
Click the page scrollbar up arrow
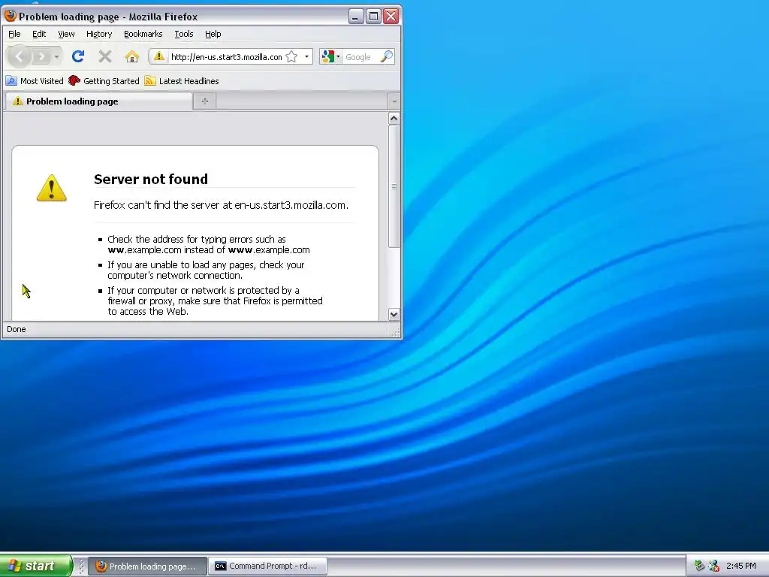click(x=394, y=118)
